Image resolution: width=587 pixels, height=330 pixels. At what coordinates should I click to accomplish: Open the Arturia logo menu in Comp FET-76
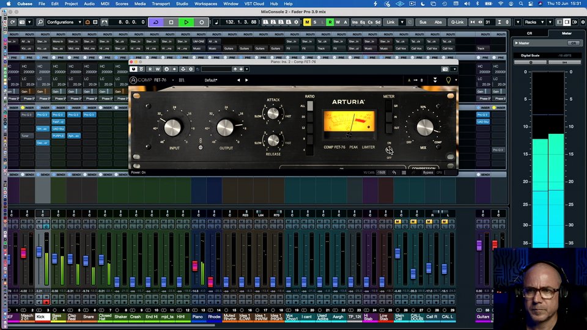133,80
